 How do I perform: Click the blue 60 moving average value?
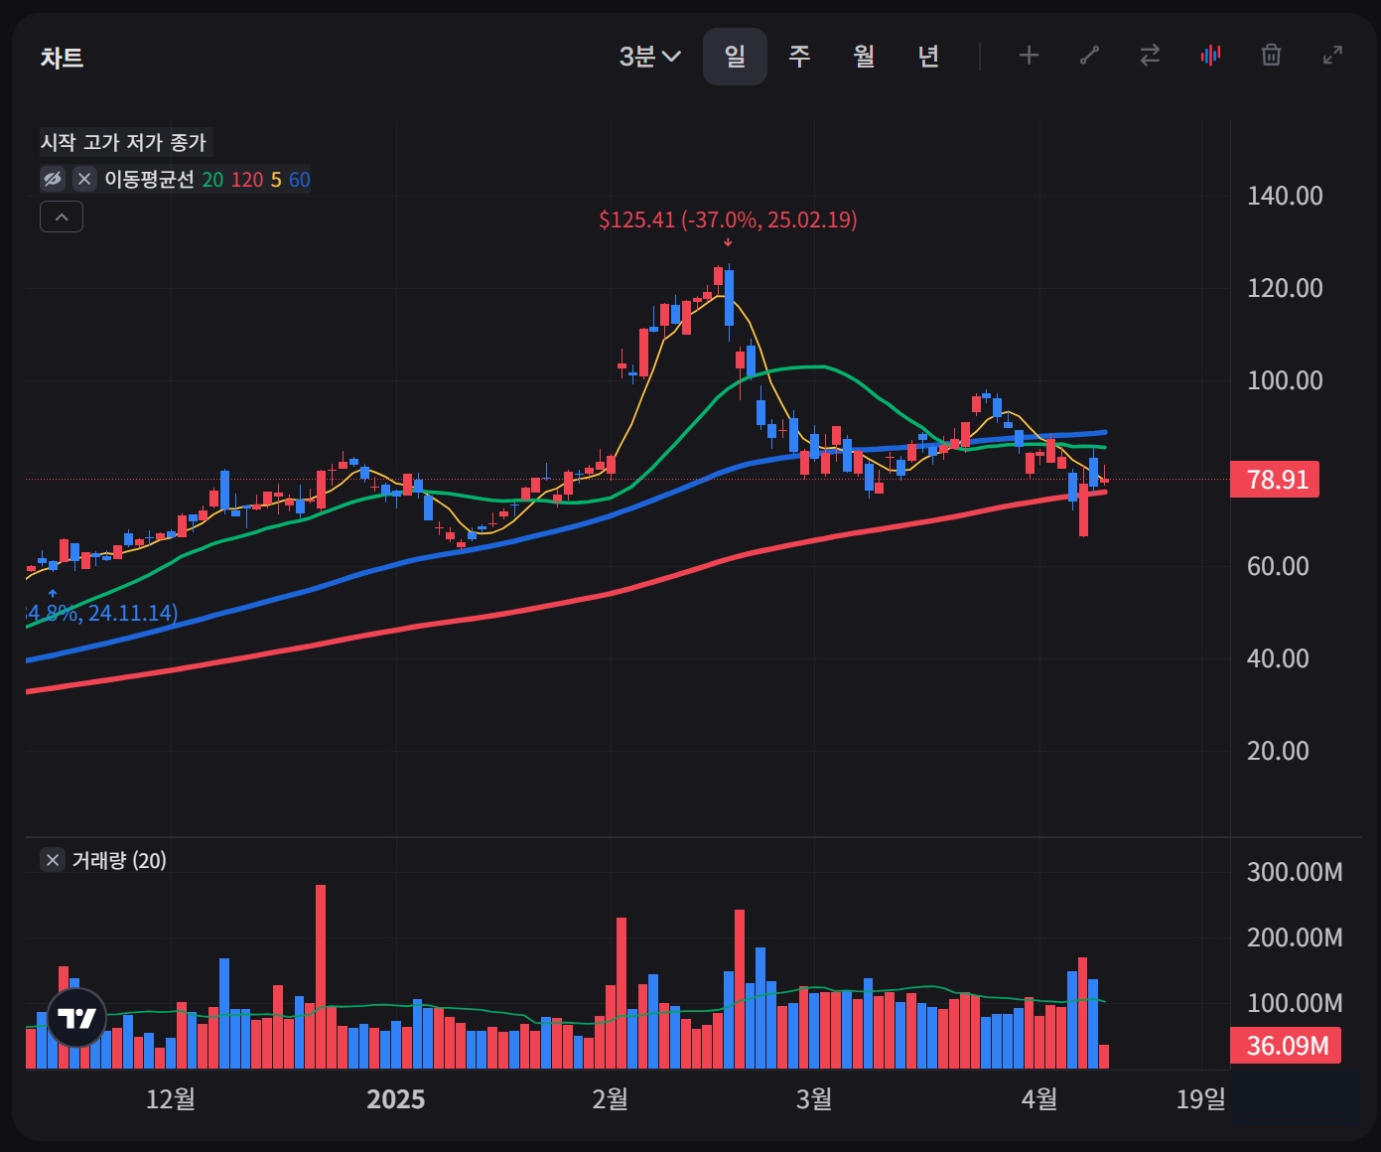coord(300,180)
